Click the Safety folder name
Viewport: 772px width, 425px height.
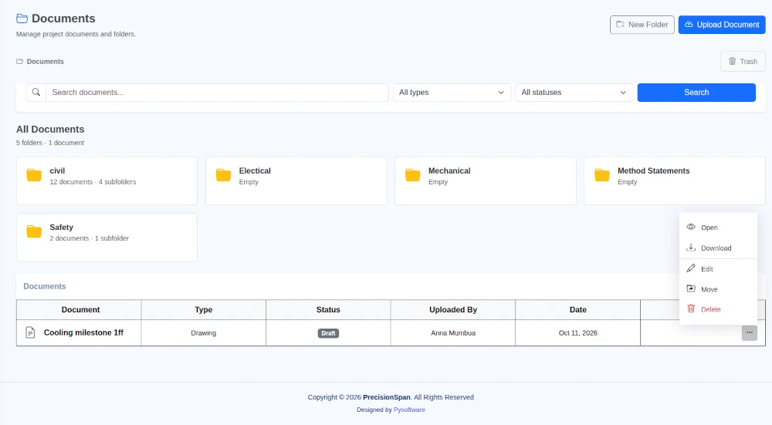62,228
